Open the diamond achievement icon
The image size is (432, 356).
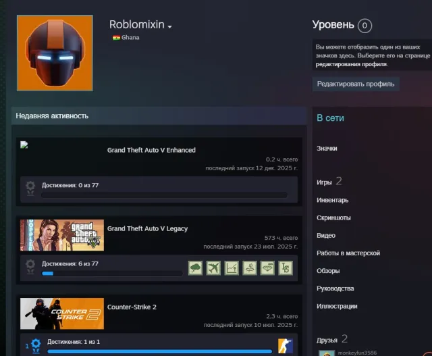[267, 268]
